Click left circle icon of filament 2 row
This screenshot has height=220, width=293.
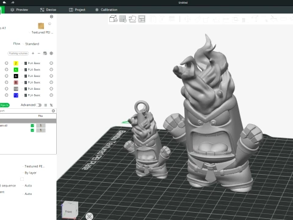pyautogui.click(x=7, y=63)
